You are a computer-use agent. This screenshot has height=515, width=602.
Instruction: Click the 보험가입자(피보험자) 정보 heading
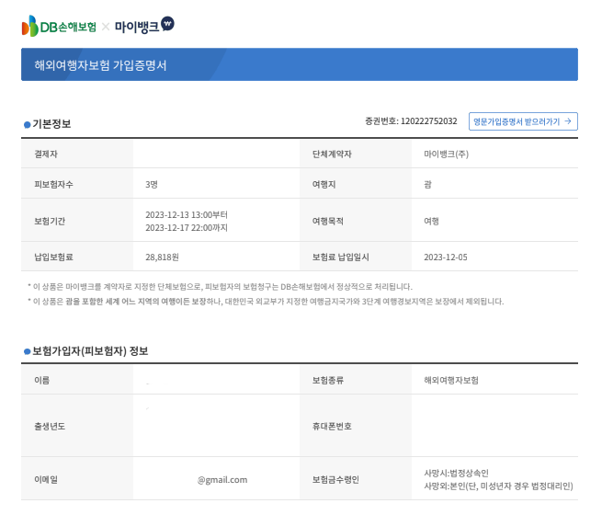click(x=90, y=351)
